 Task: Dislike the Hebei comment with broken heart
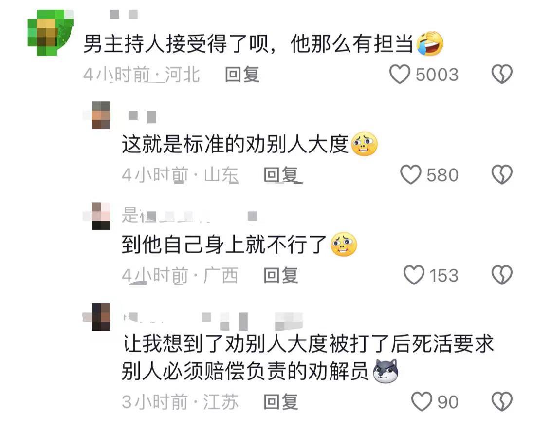[502, 74]
